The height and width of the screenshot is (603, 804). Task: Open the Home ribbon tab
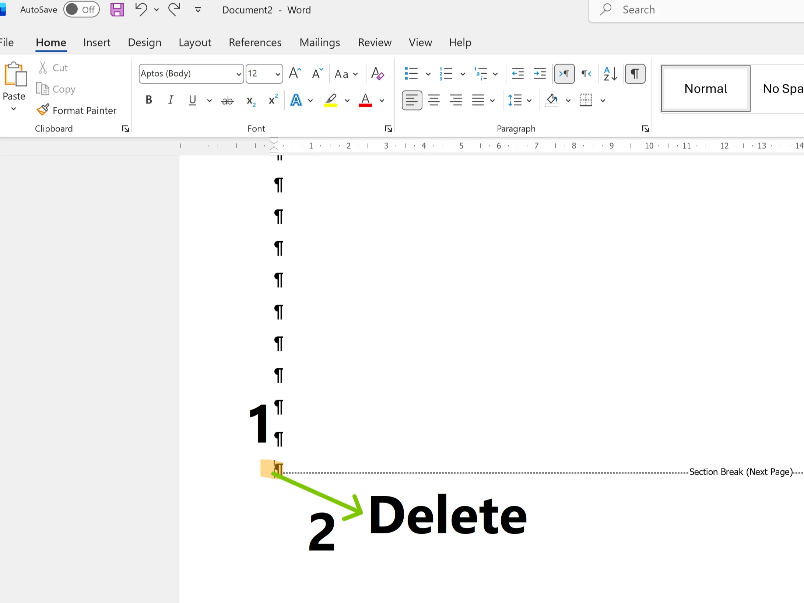(51, 42)
